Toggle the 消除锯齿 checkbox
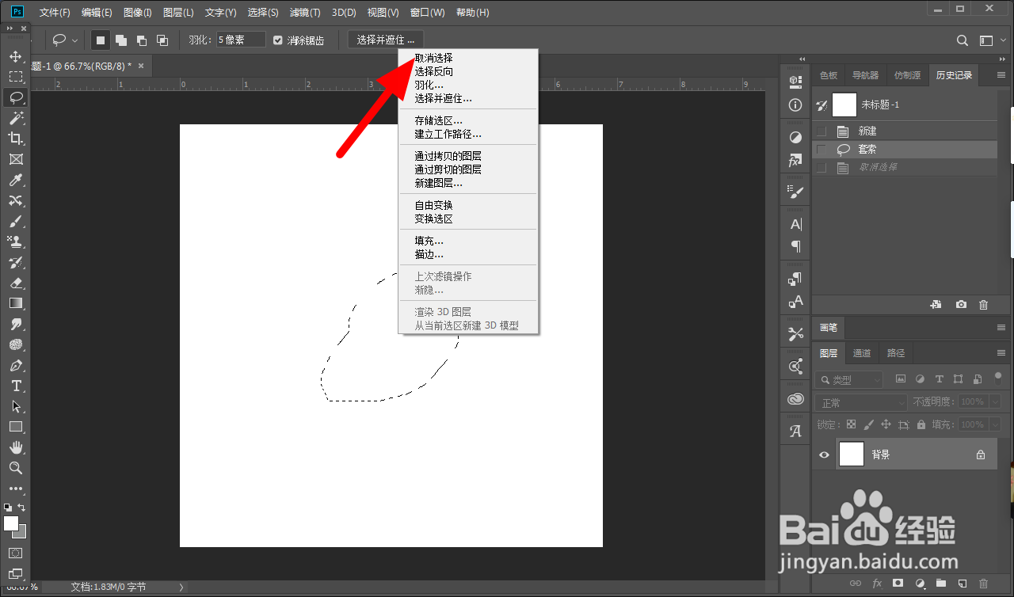1014x597 pixels. click(277, 40)
